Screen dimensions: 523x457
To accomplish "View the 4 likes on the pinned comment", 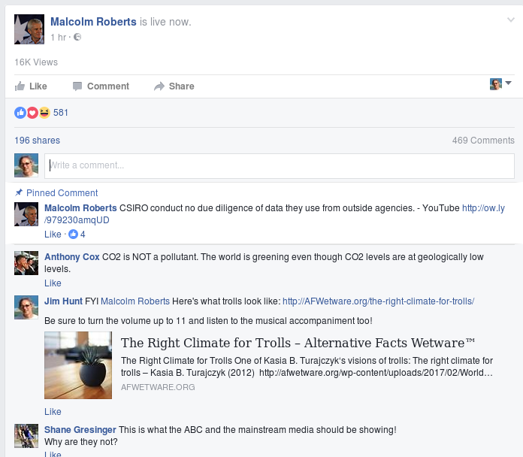I will pos(77,235).
